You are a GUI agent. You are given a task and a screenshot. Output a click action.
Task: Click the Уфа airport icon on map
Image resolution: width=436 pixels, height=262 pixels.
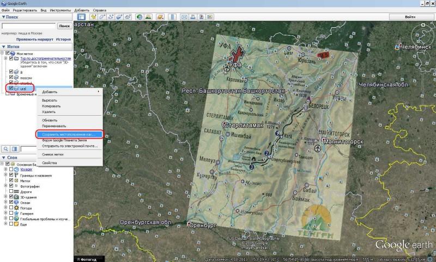pos(228,68)
